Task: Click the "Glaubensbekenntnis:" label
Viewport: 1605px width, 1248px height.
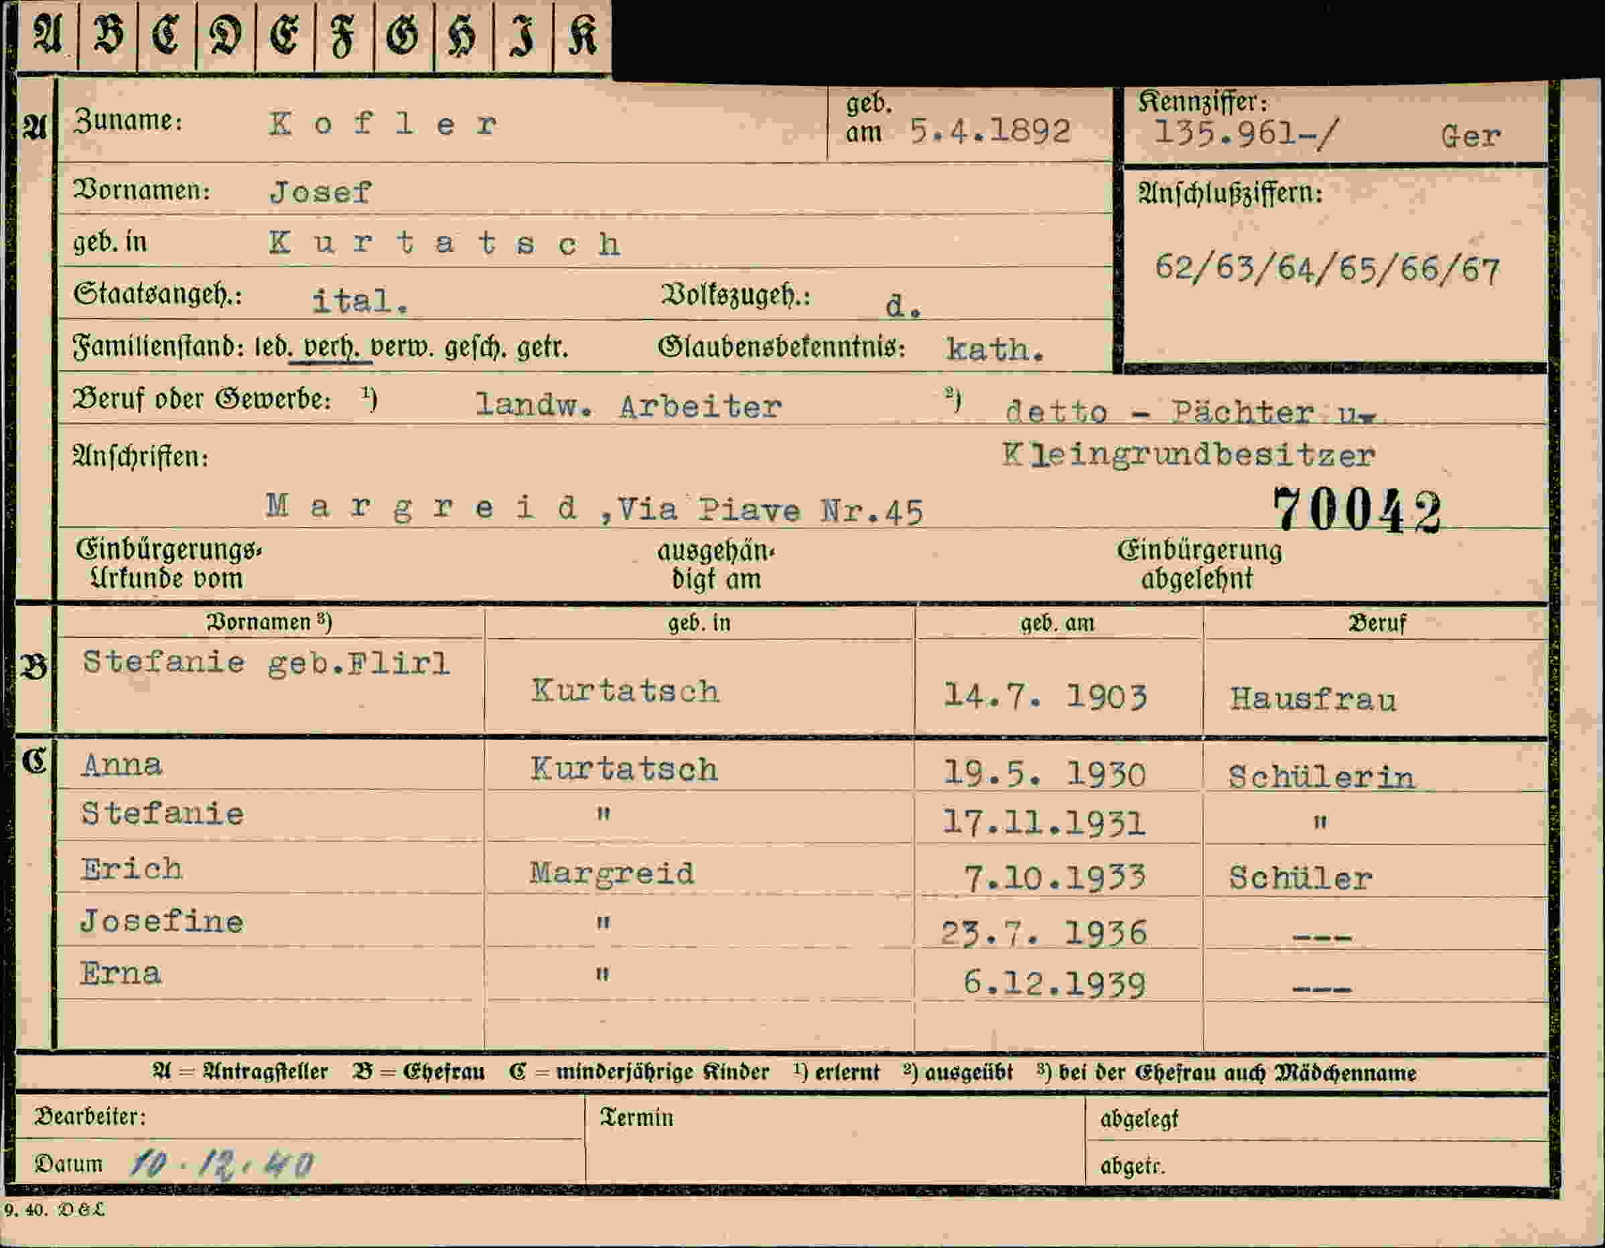Action: [781, 347]
